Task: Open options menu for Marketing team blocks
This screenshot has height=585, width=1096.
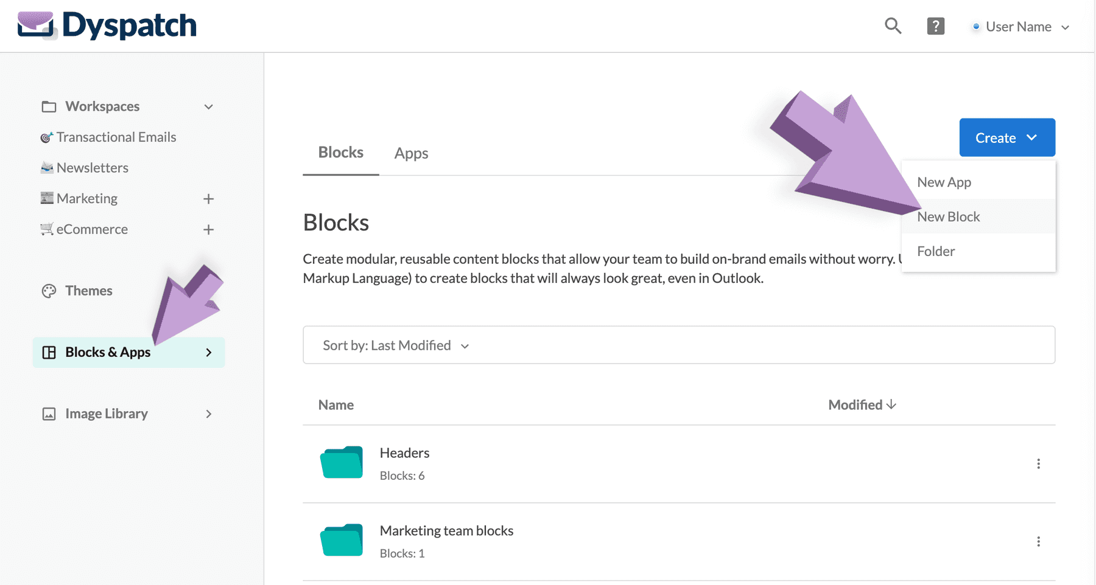Action: click(1038, 541)
